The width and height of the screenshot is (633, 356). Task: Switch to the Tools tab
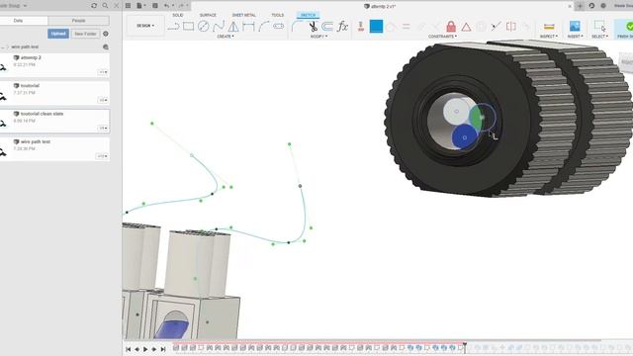coord(277,15)
